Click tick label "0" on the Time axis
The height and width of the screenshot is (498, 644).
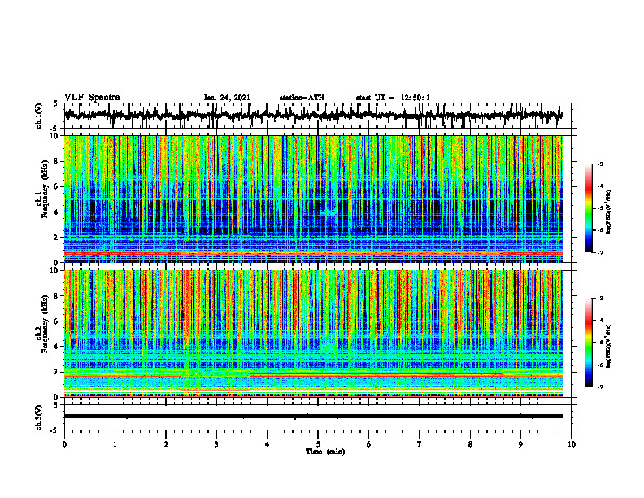point(64,444)
